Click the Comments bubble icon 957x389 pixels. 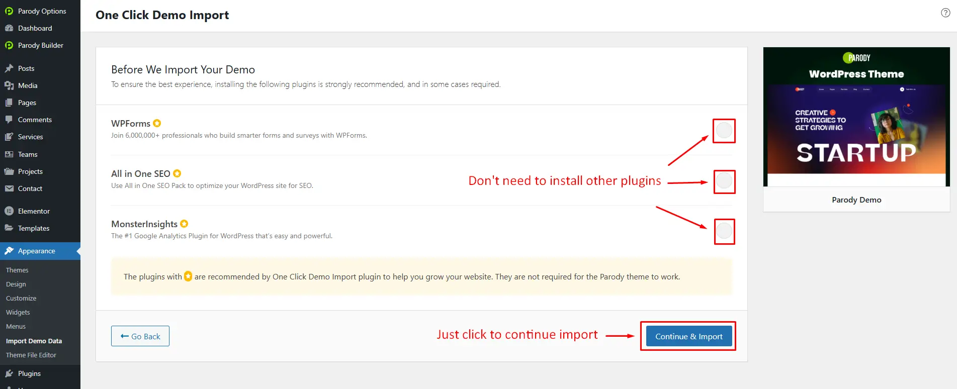9,120
